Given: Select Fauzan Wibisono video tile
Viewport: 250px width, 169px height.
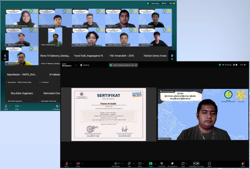Looking at the screenshot, I should tap(155, 37).
